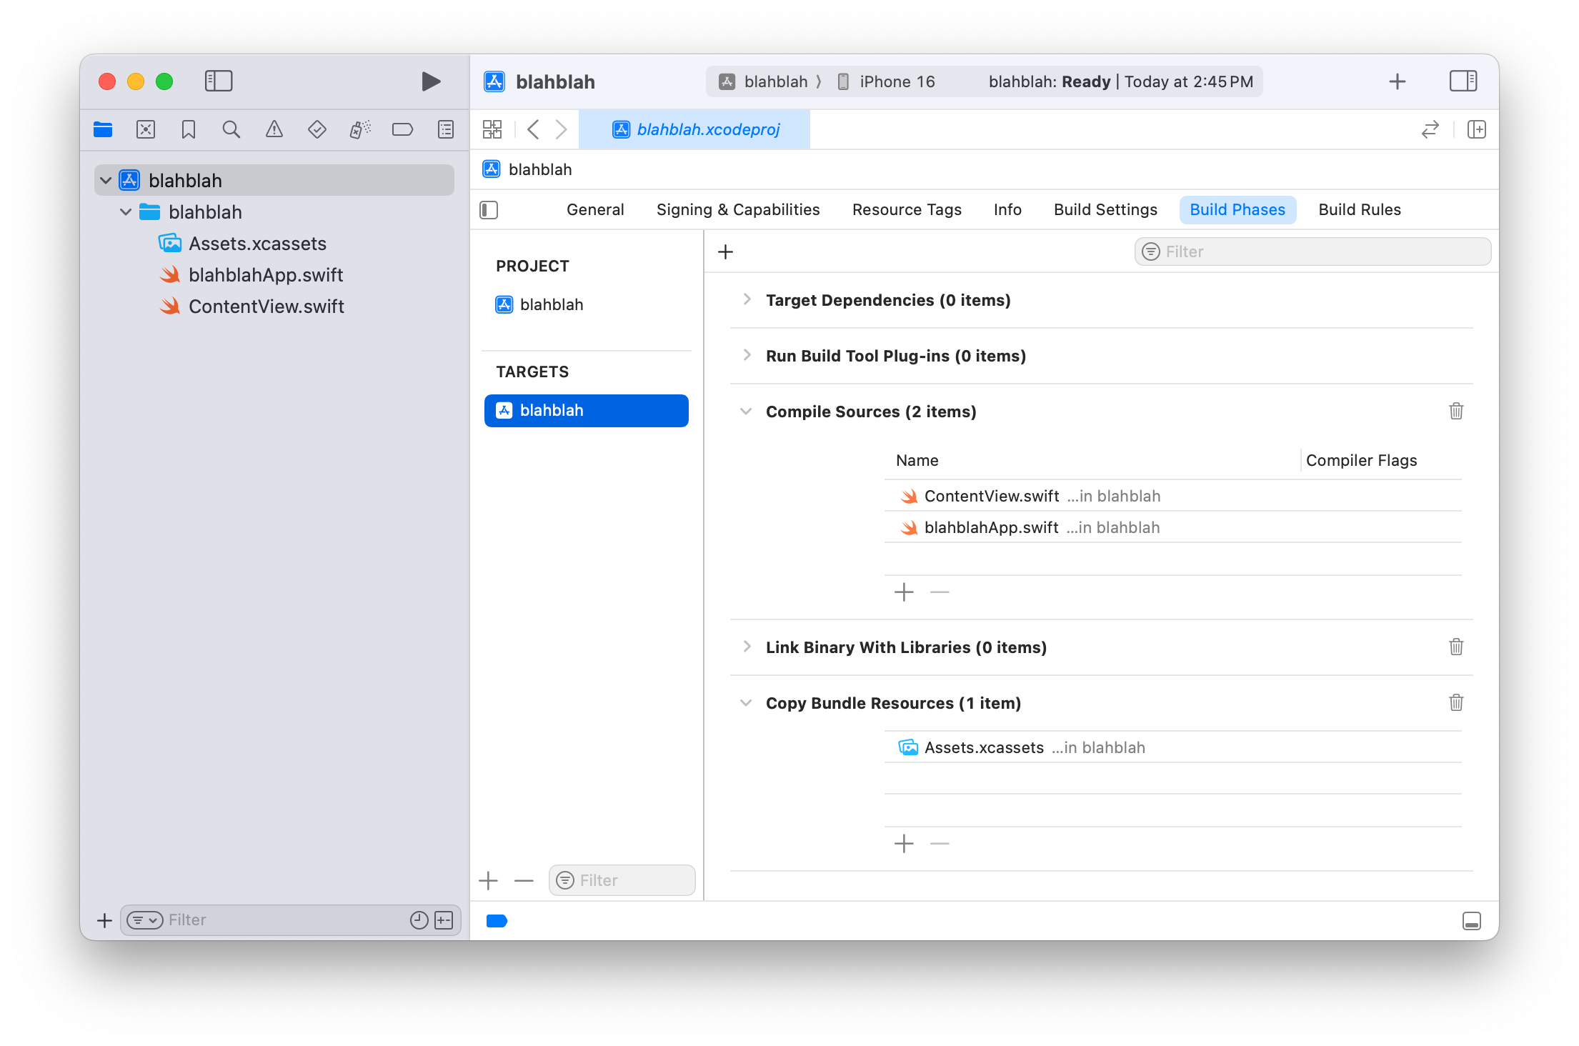1579x1046 pixels.
Task: Click the editor options swap arrows icon
Action: 1430,129
